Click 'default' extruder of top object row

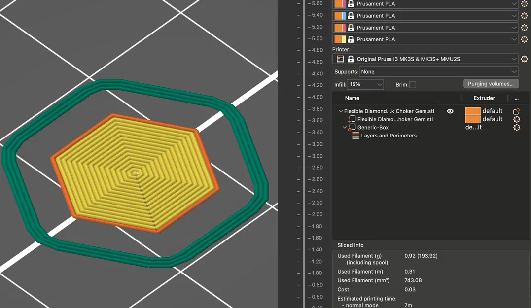[493, 111]
